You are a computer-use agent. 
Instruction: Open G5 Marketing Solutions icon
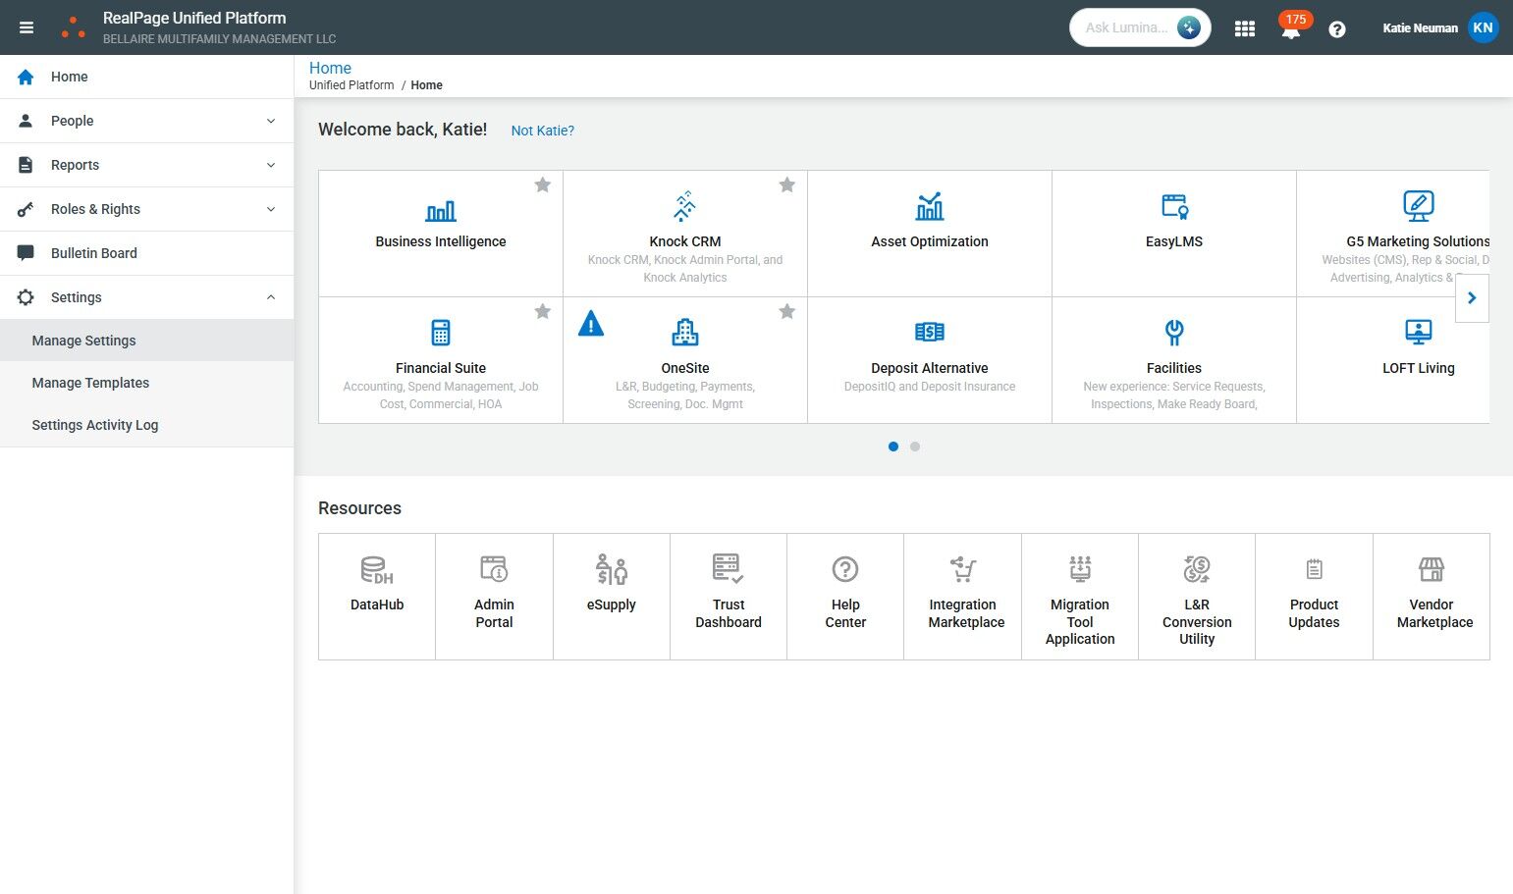pos(1419,205)
